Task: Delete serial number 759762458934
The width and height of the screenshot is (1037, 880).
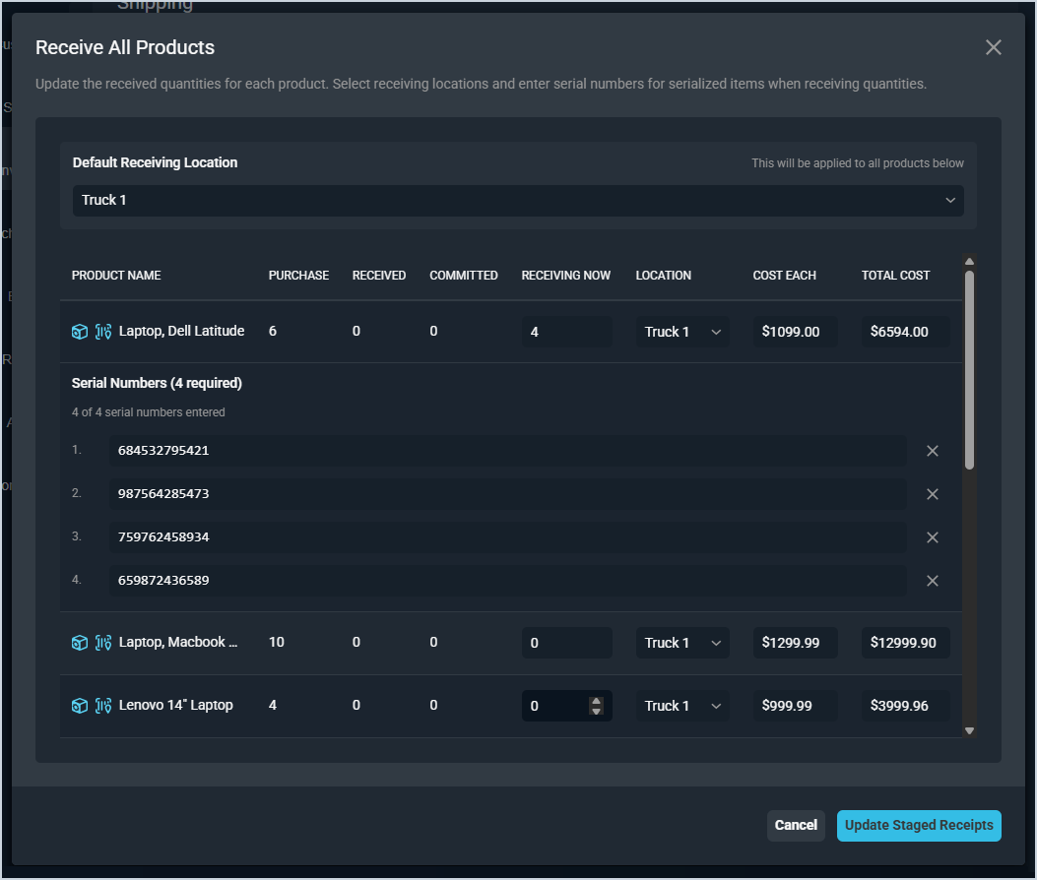Action: (x=932, y=537)
